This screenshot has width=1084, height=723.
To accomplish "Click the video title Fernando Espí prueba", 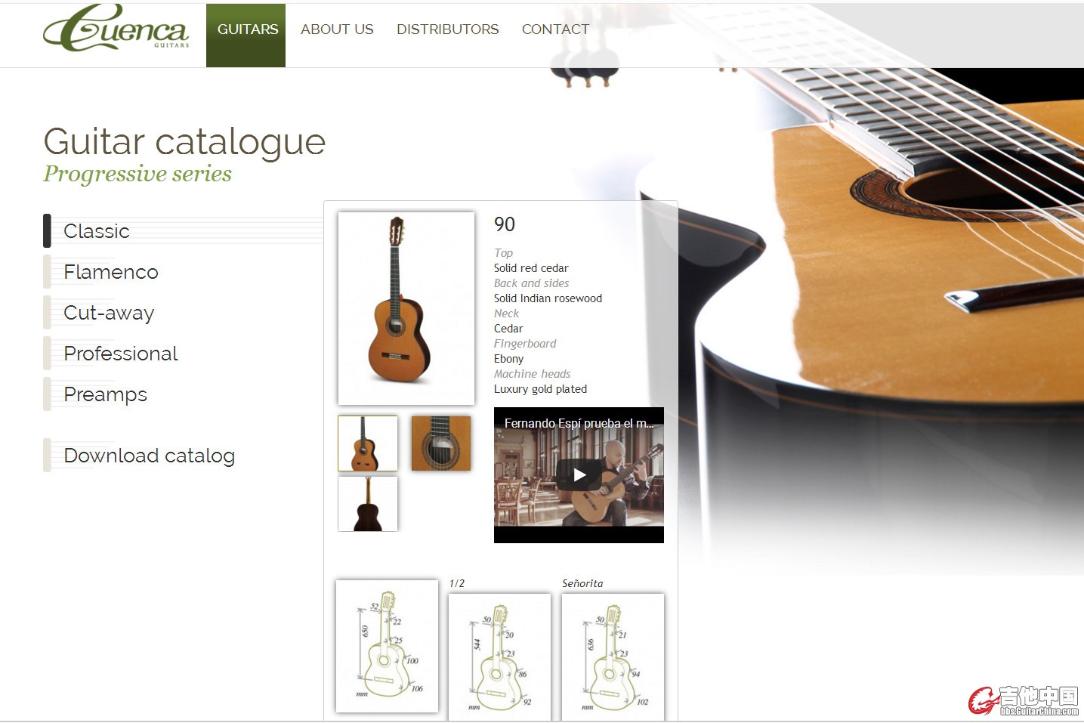I will [579, 424].
